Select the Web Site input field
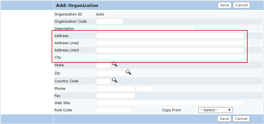Viewport: 264px width, 124px height. tap(170, 103)
